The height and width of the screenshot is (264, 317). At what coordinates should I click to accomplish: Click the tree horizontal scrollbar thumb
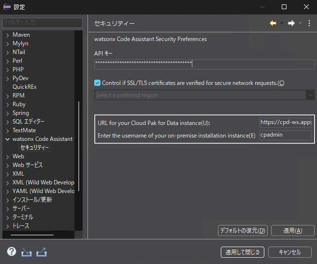(32, 235)
